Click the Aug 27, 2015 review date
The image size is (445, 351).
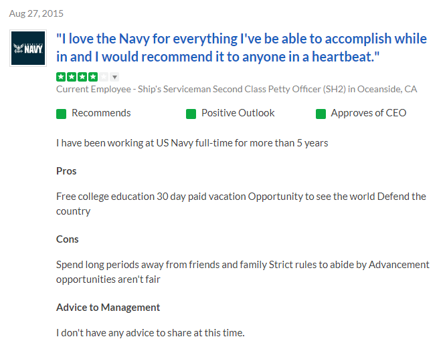point(35,13)
